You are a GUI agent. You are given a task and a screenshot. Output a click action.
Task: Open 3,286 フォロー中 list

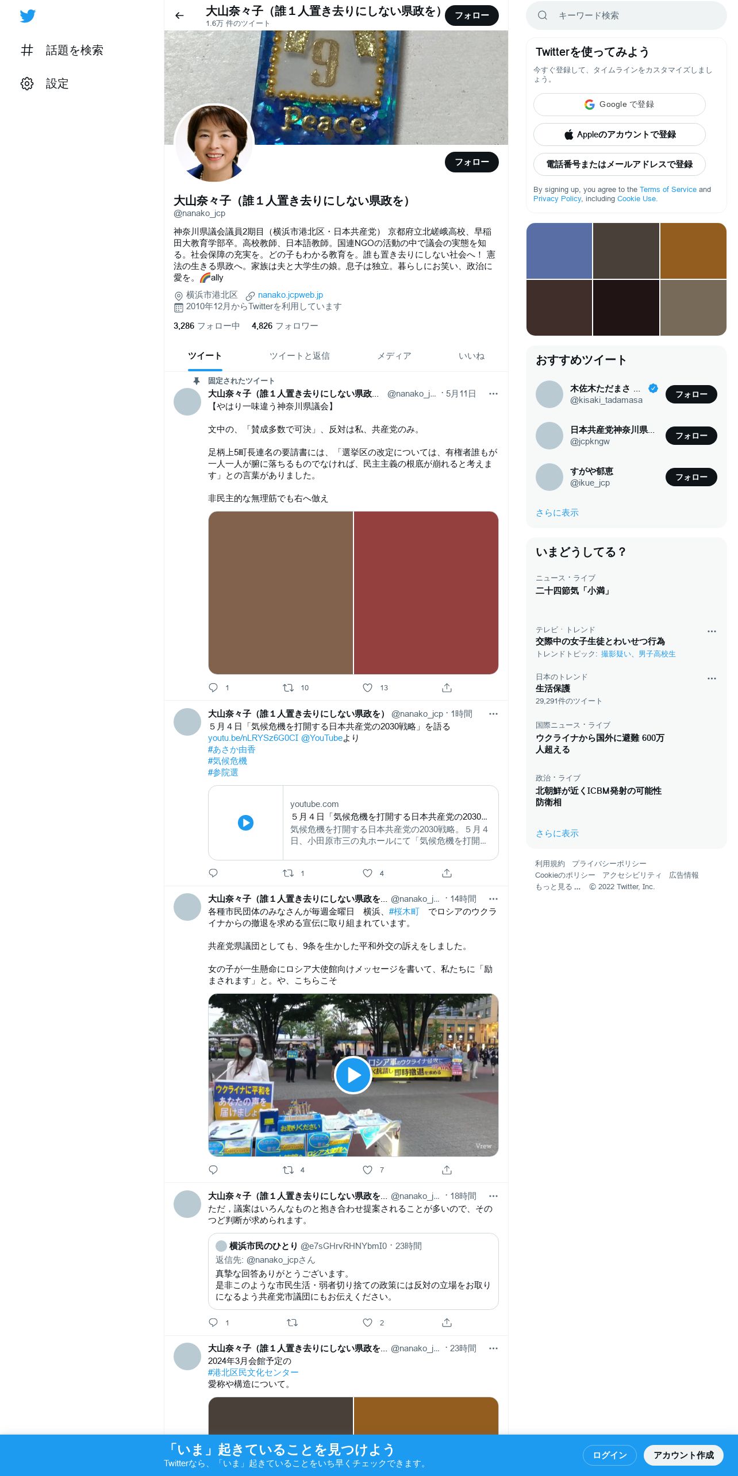pyautogui.click(x=207, y=326)
